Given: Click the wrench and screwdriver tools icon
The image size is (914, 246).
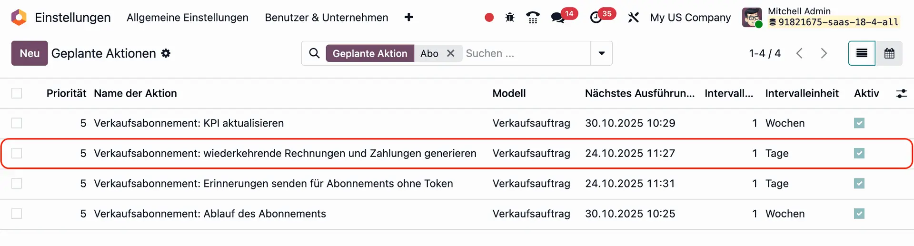Looking at the screenshot, I should pos(633,18).
